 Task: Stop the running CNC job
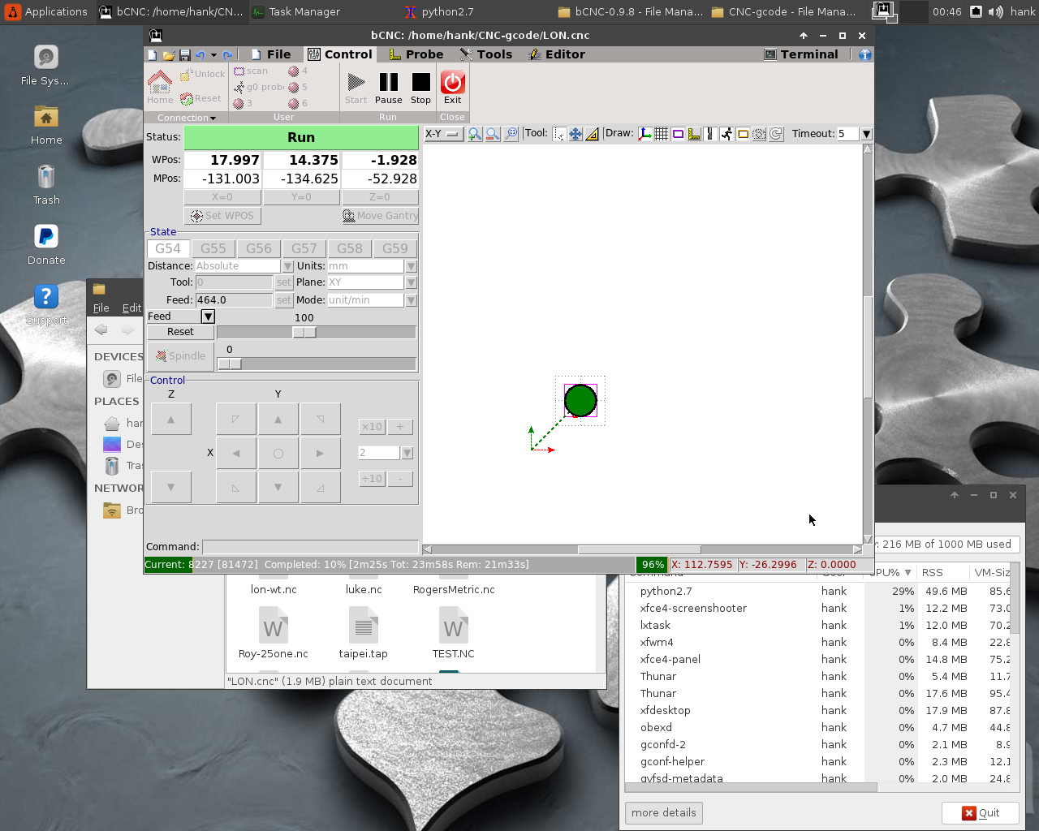coord(420,88)
